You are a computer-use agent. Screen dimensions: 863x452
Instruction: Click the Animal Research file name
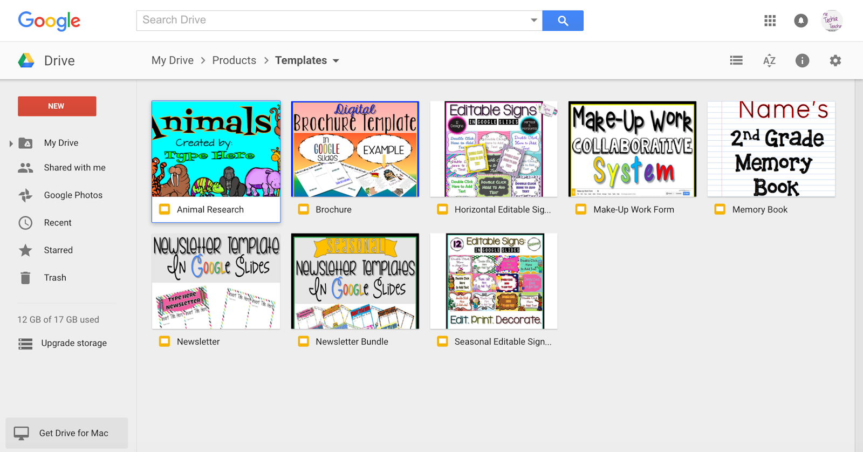[210, 210]
